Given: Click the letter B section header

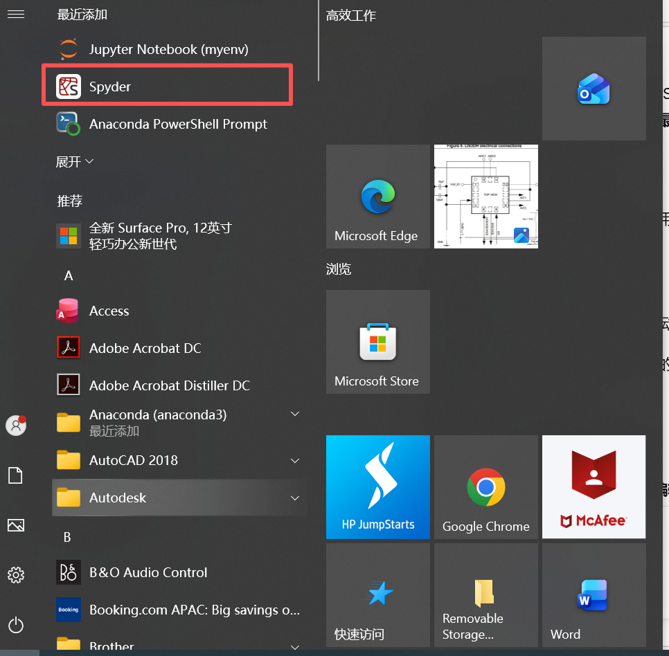Looking at the screenshot, I should (67, 537).
